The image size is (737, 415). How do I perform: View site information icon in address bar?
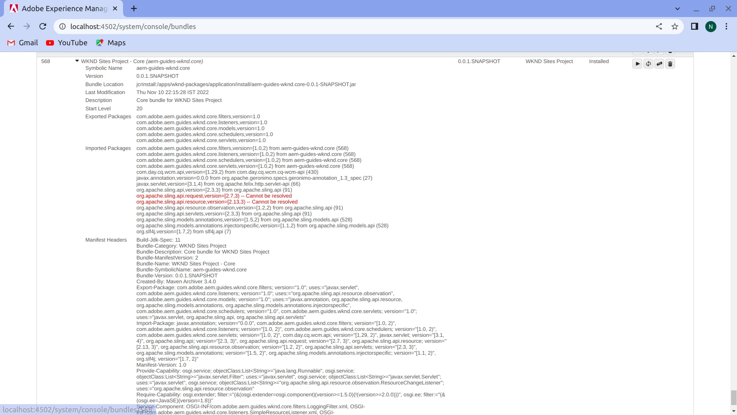(x=62, y=27)
